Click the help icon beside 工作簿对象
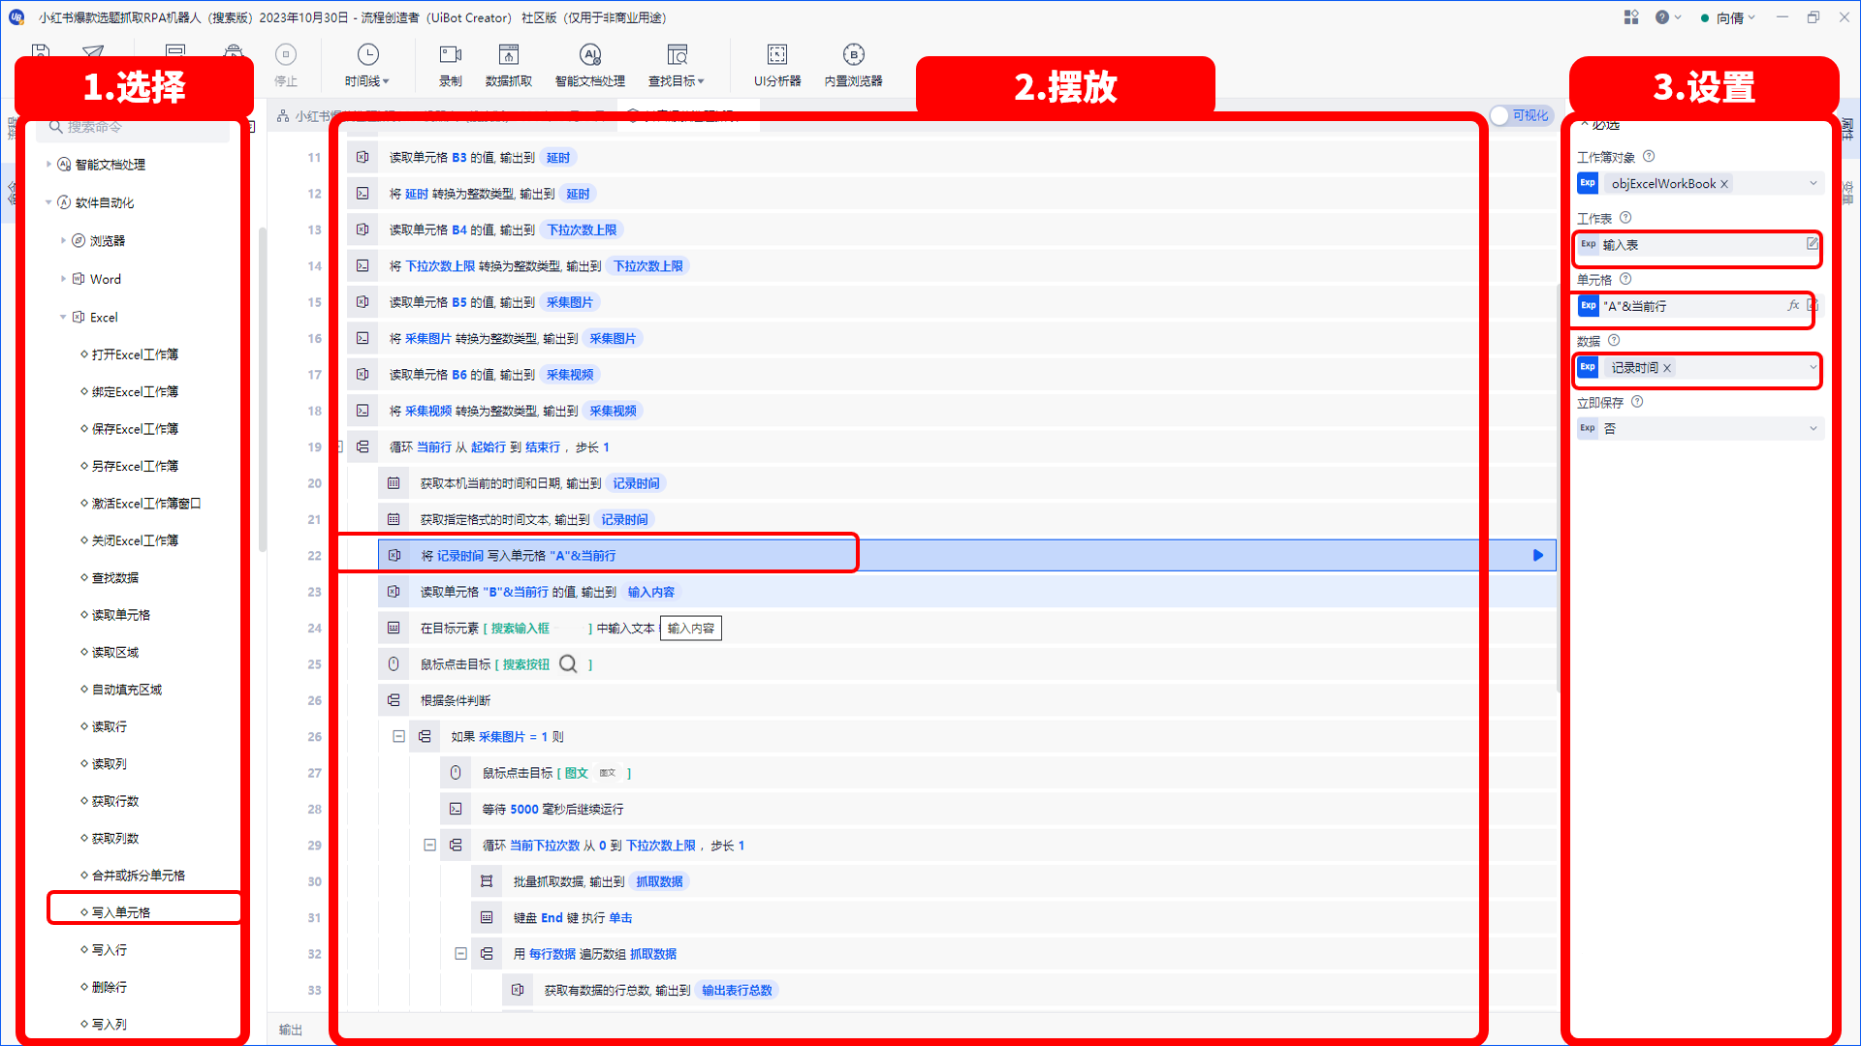This screenshot has width=1861, height=1046. pyautogui.click(x=1649, y=157)
